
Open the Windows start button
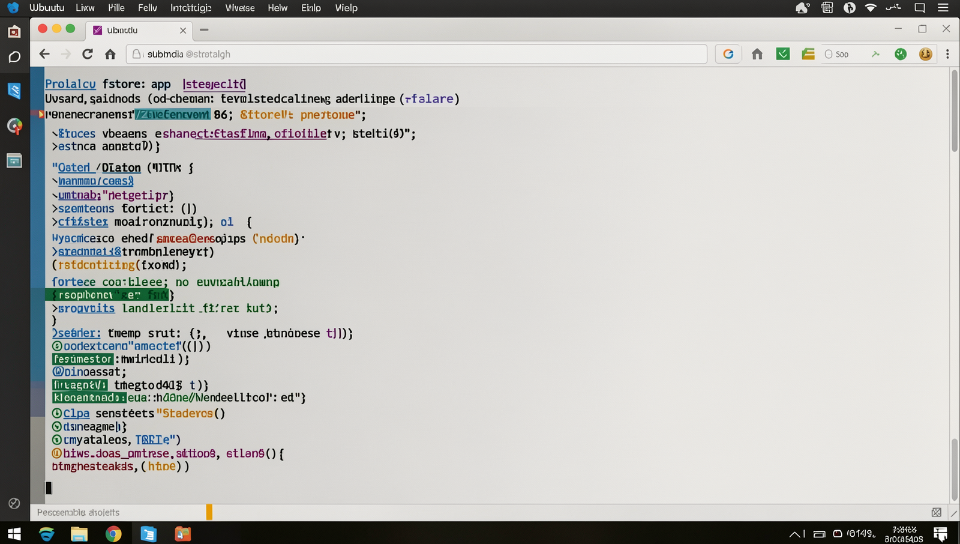click(14, 533)
